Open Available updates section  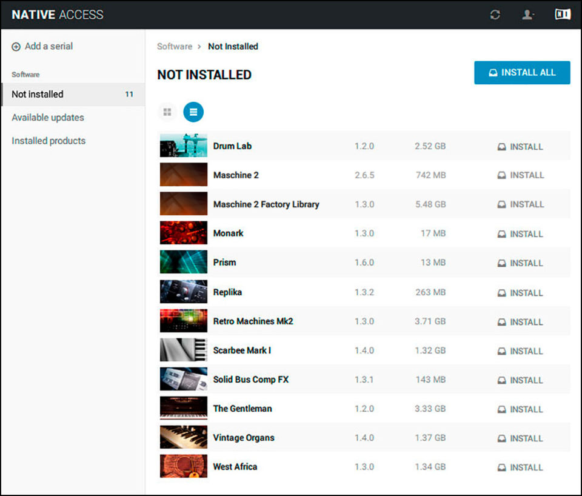(48, 118)
